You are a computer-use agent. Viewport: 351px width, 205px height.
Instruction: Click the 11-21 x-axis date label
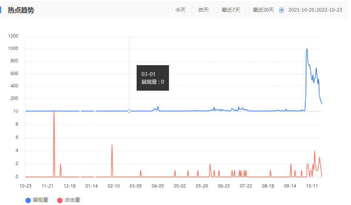(x=48, y=186)
